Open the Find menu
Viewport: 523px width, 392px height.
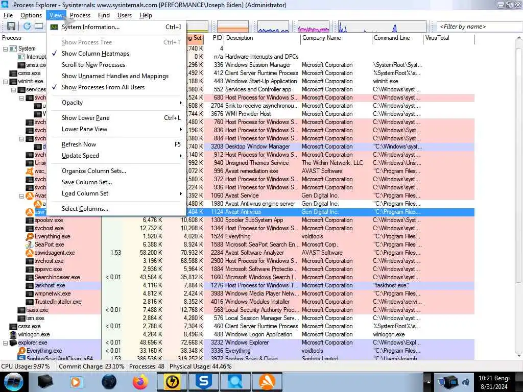104,15
